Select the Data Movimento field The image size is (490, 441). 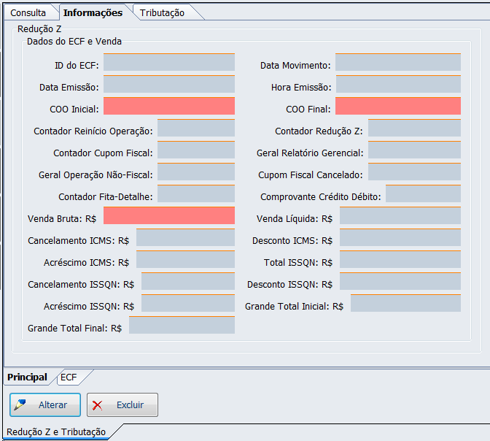click(x=397, y=63)
